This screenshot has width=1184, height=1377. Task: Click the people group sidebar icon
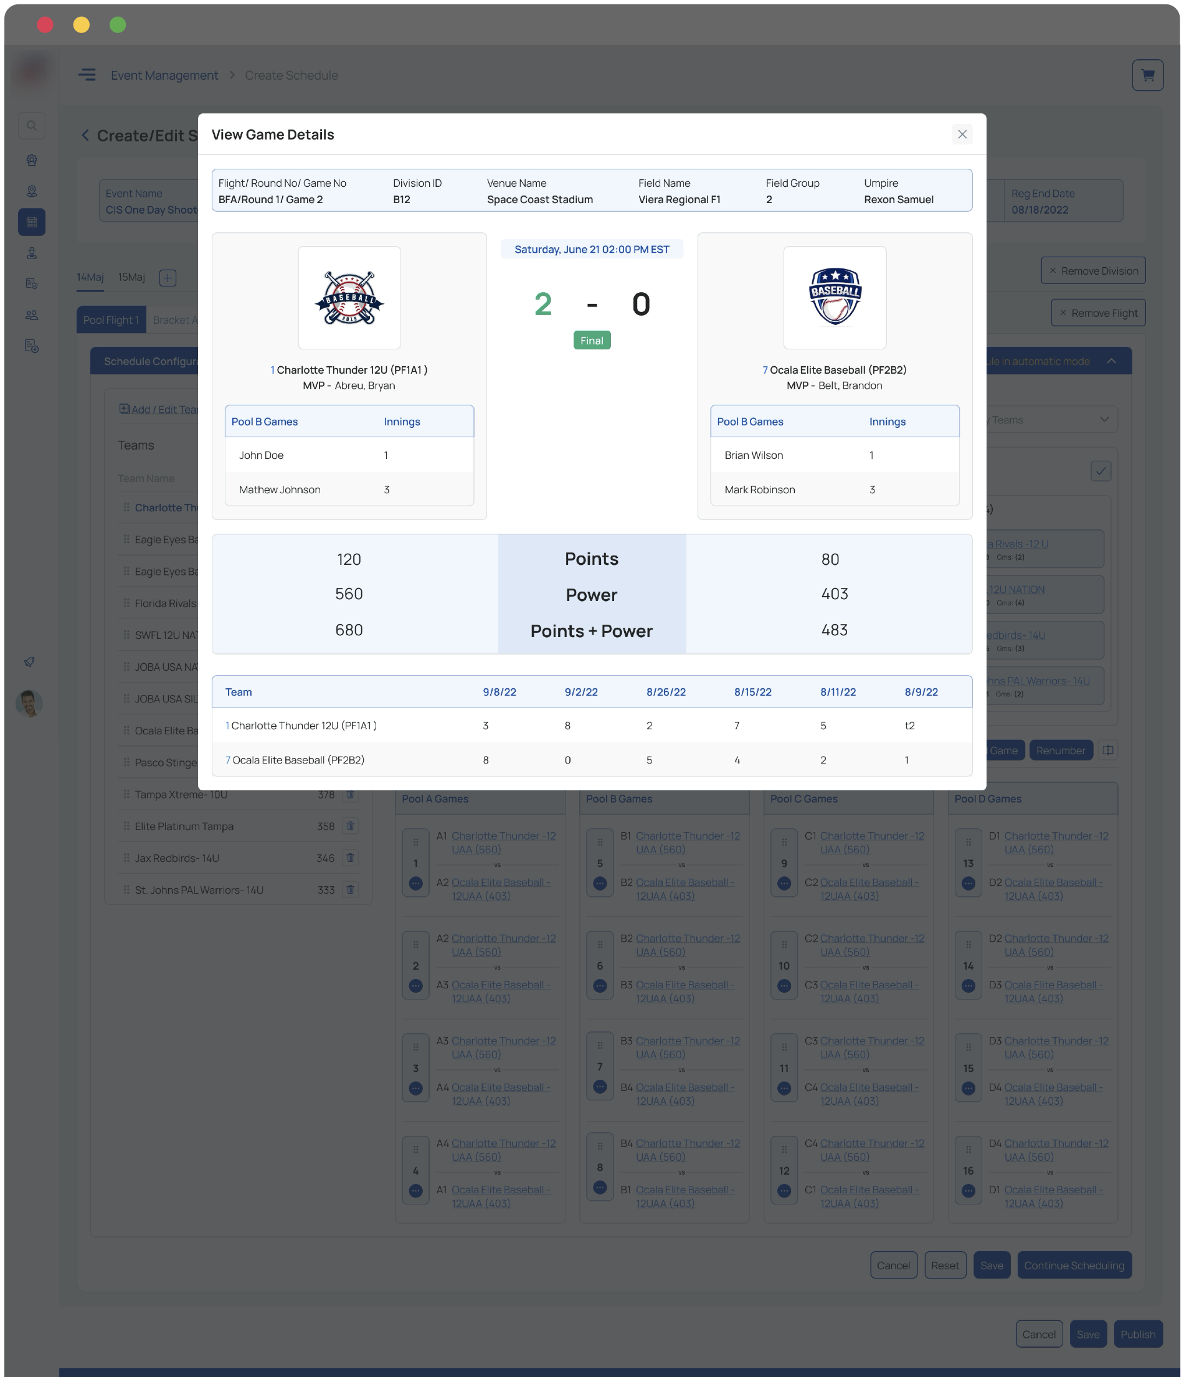tap(31, 315)
